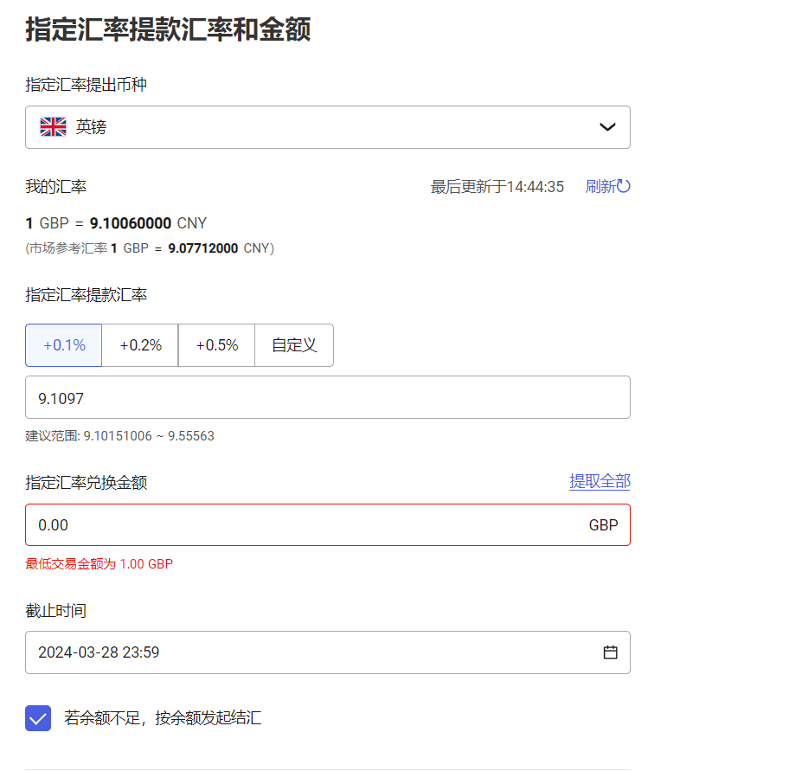This screenshot has width=789, height=771.
Task: Click the circular refresh arrow icon
Action: click(x=624, y=186)
